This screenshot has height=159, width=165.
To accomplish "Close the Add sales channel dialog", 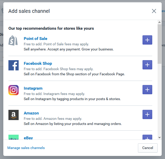I will click(154, 11).
